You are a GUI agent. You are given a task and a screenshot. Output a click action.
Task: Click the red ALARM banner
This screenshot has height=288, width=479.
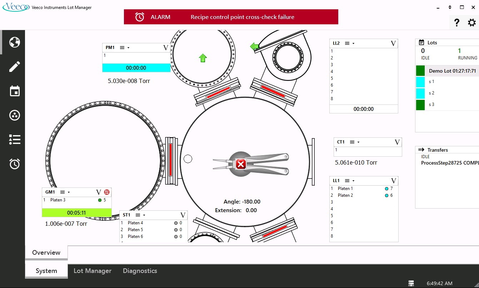pos(231,17)
